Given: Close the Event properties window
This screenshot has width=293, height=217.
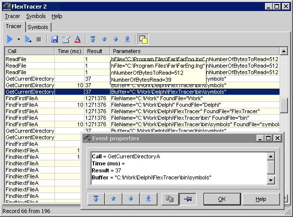Looking at the screenshot, I should 277,138.
